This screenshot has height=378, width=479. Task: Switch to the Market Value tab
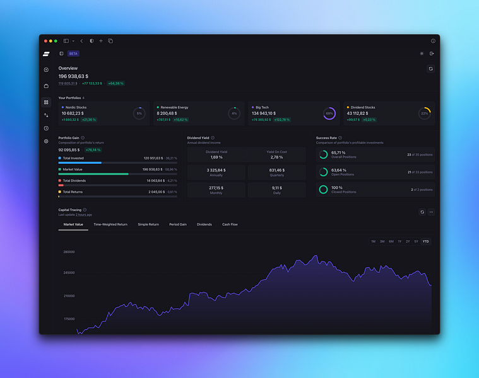click(73, 224)
